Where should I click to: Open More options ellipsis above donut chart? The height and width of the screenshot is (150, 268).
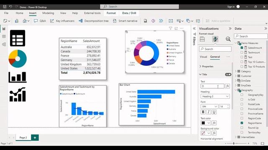pos(182,28)
